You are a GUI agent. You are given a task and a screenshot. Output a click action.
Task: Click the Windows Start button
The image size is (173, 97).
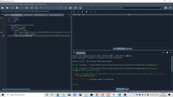click(x=3, y=95)
